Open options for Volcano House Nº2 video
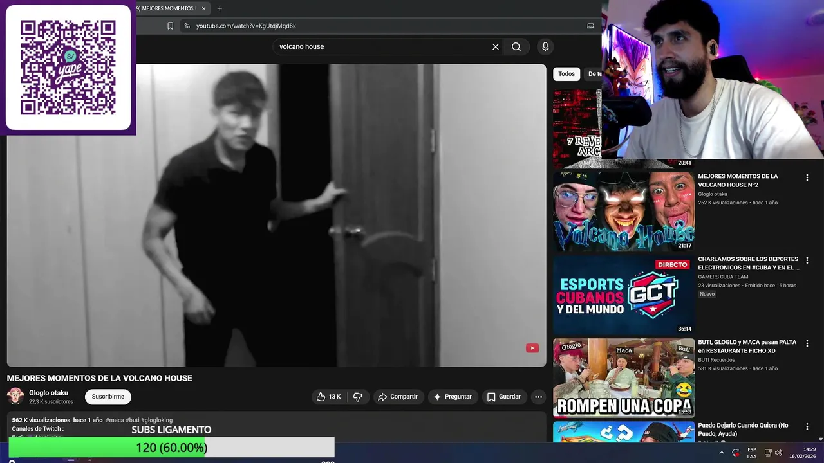This screenshot has height=463, width=824. click(x=807, y=177)
